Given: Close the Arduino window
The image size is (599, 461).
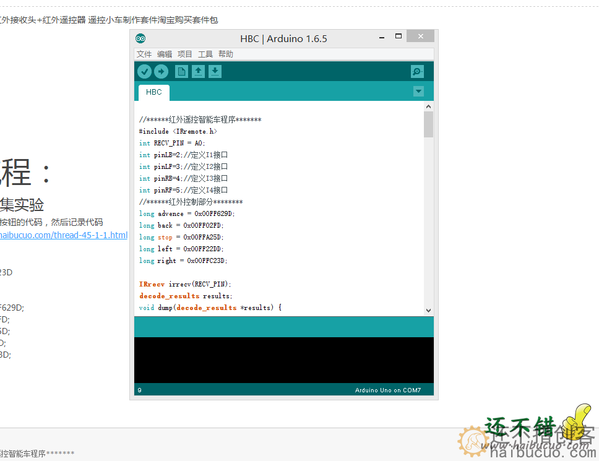Looking at the screenshot, I should click(421, 37).
